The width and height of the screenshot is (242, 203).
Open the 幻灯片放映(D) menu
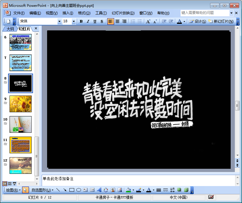tap(123, 13)
